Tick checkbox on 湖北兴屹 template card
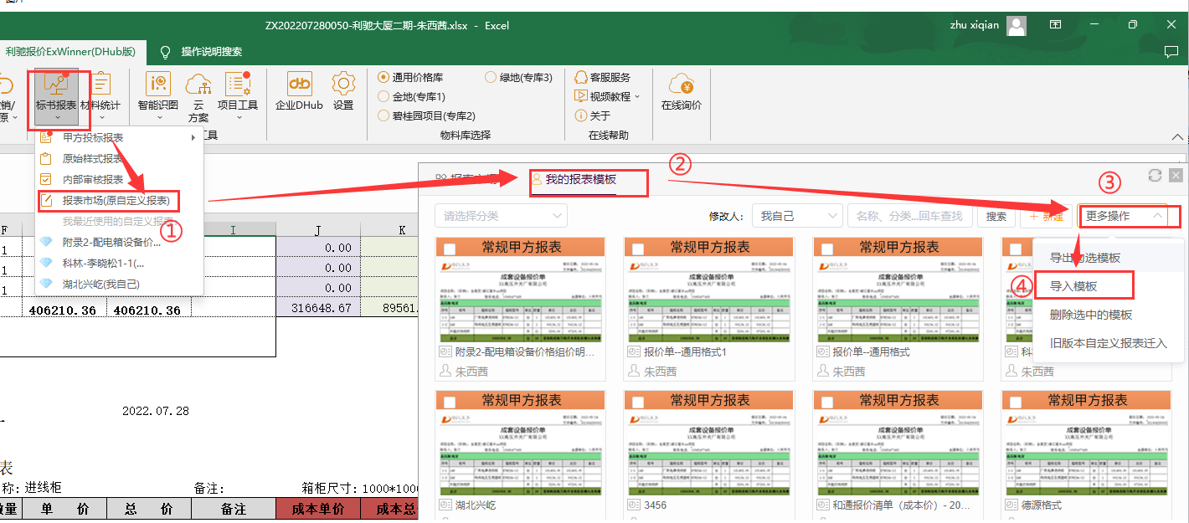The height and width of the screenshot is (523, 1189). click(450, 402)
